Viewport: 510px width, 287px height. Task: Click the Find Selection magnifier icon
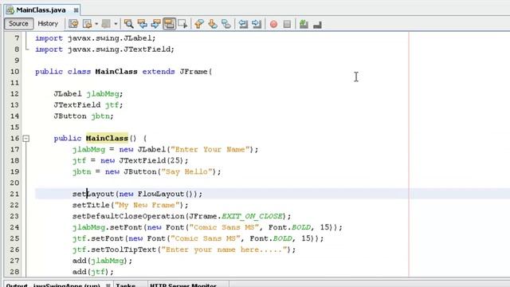click(x=128, y=24)
